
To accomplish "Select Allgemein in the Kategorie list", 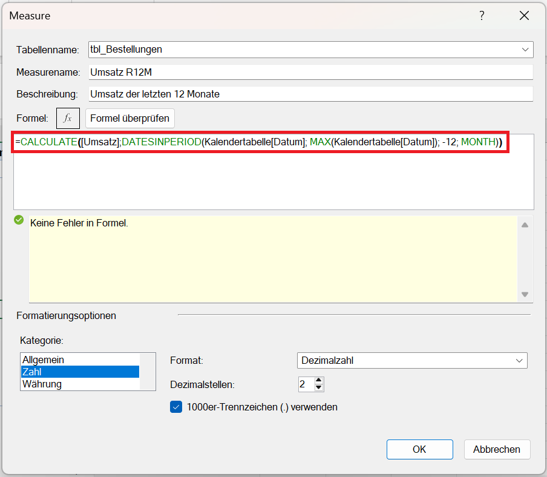I will (44, 360).
